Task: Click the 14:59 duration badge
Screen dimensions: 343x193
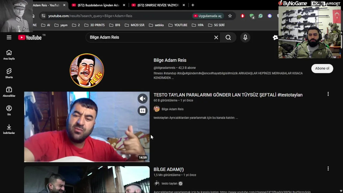Action: (x=143, y=158)
